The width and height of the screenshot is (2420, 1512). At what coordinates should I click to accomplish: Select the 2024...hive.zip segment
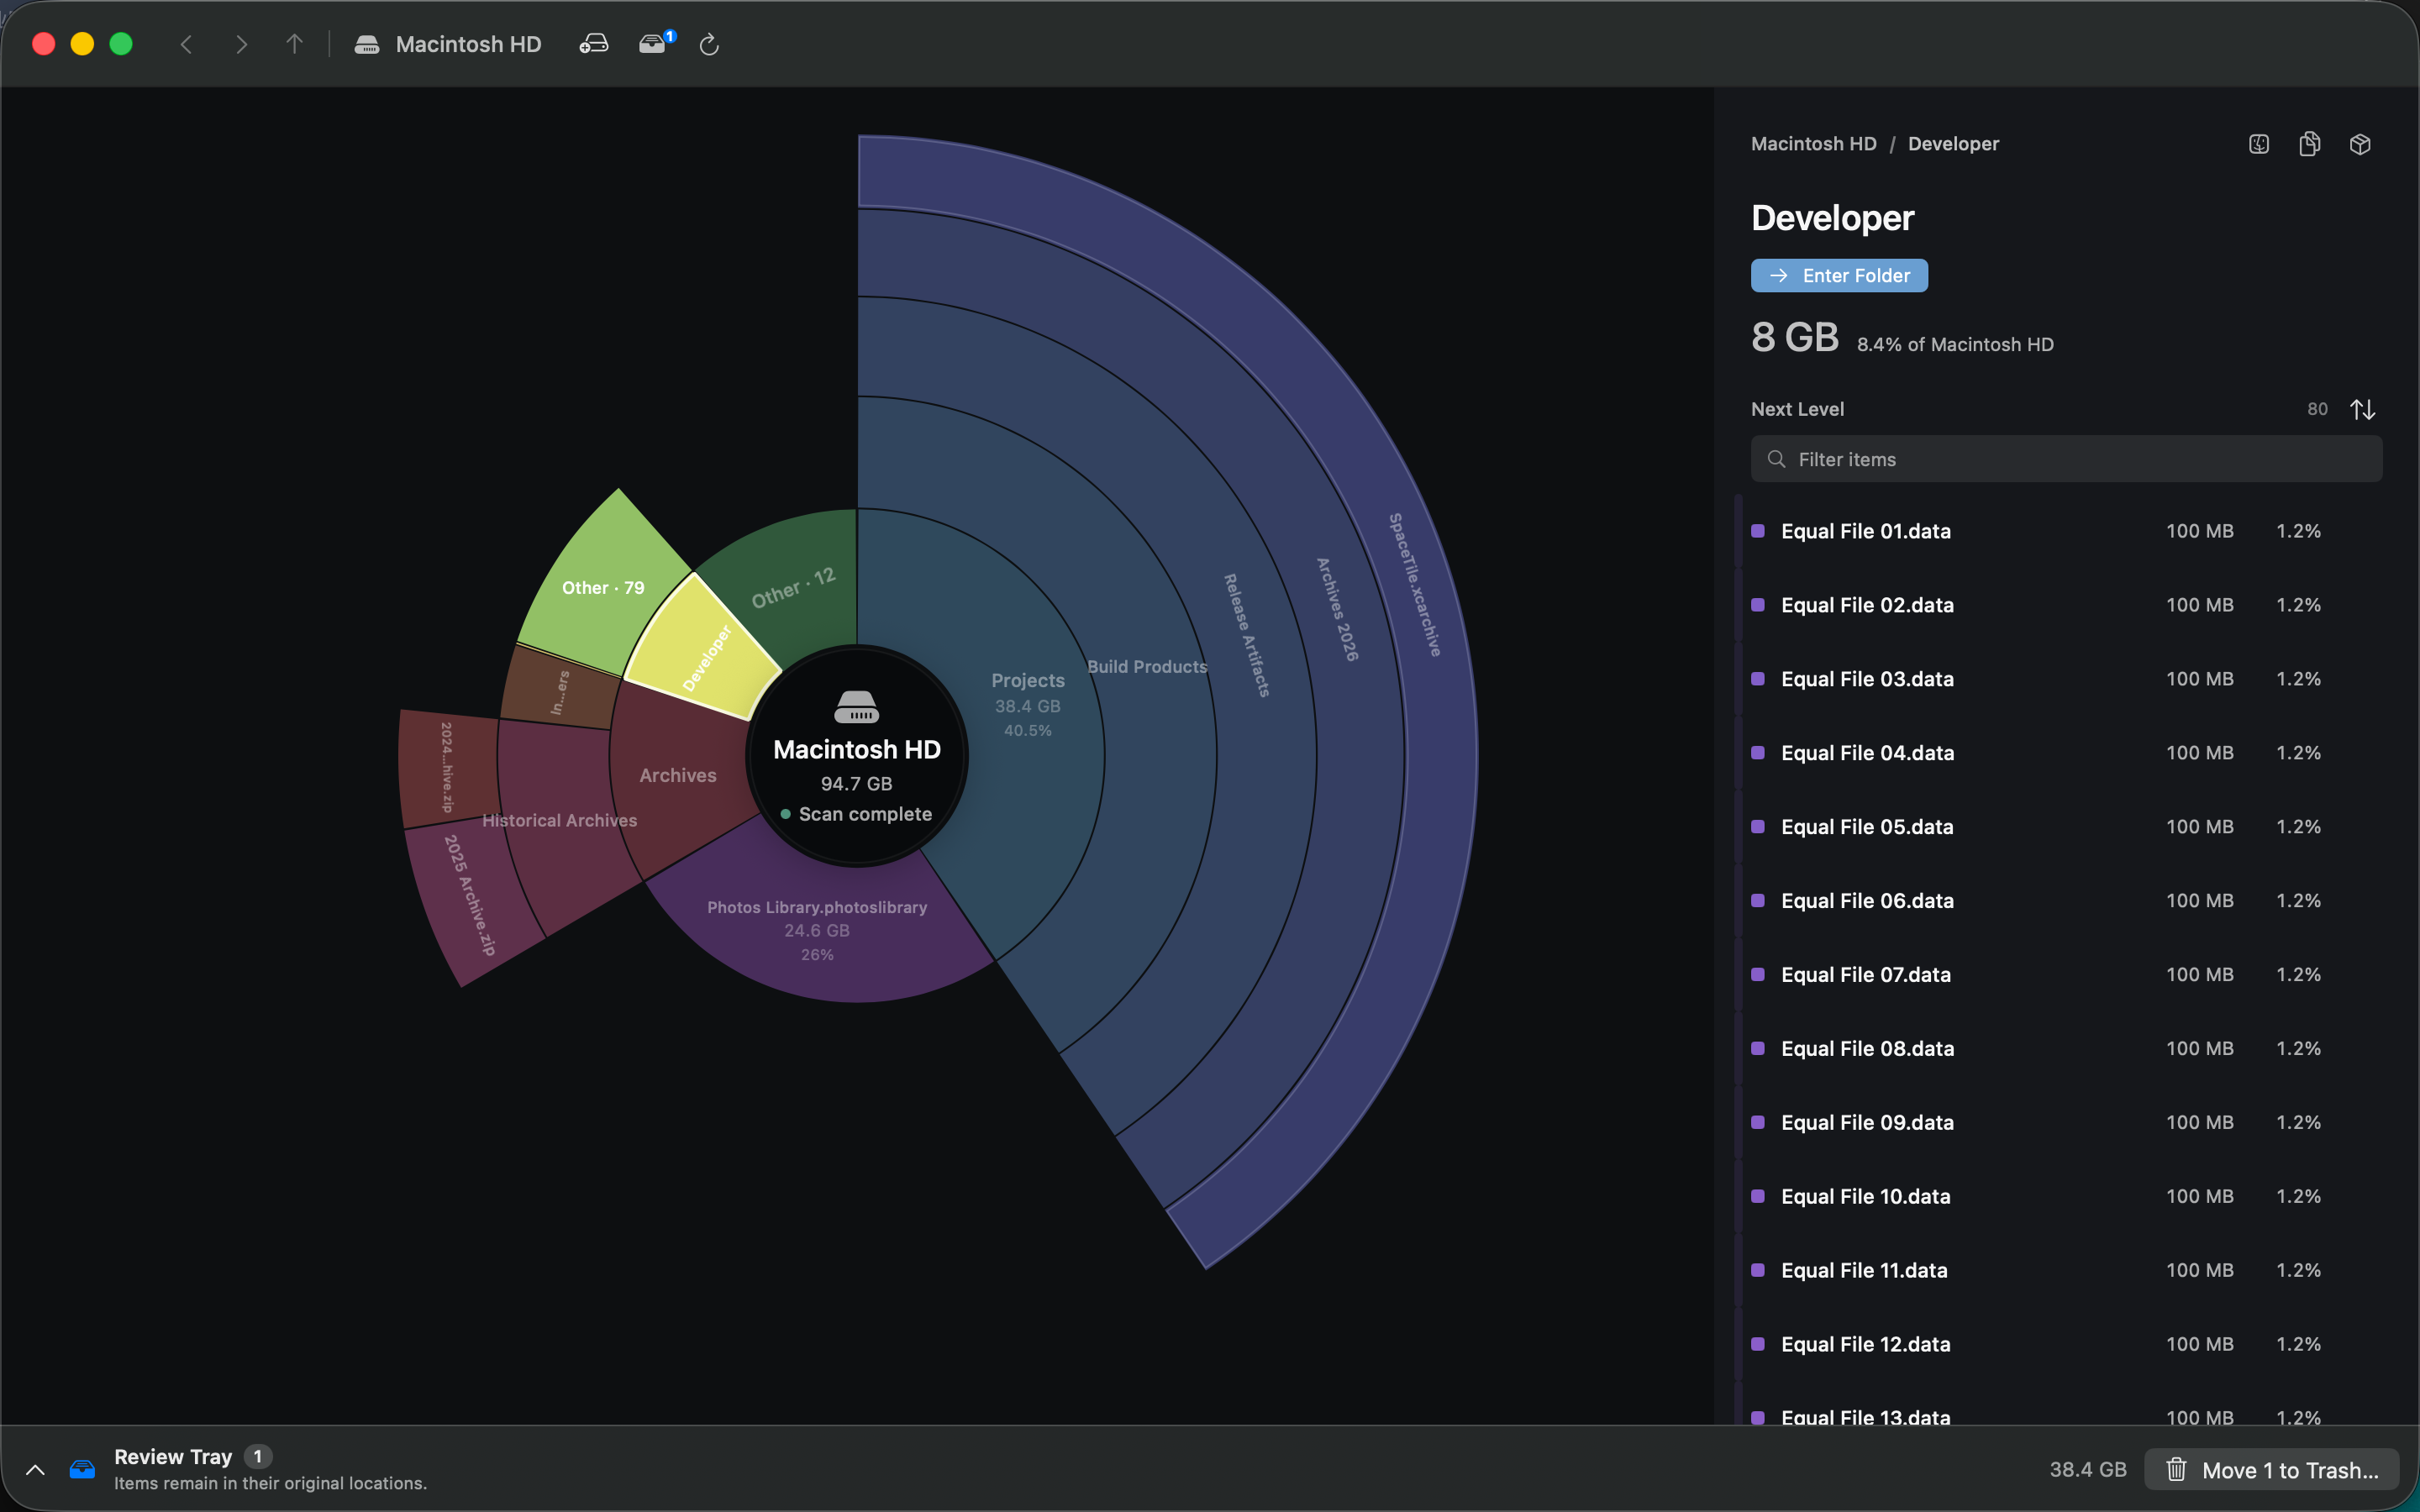point(447,767)
